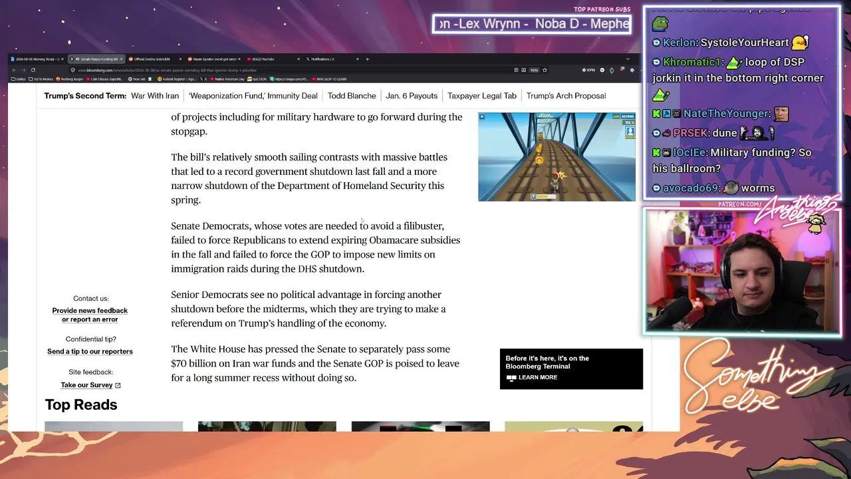Open the Take our Survey external link icon
Image resolution: width=851 pixels, height=479 pixels.
pyautogui.click(x=118, y=385)
